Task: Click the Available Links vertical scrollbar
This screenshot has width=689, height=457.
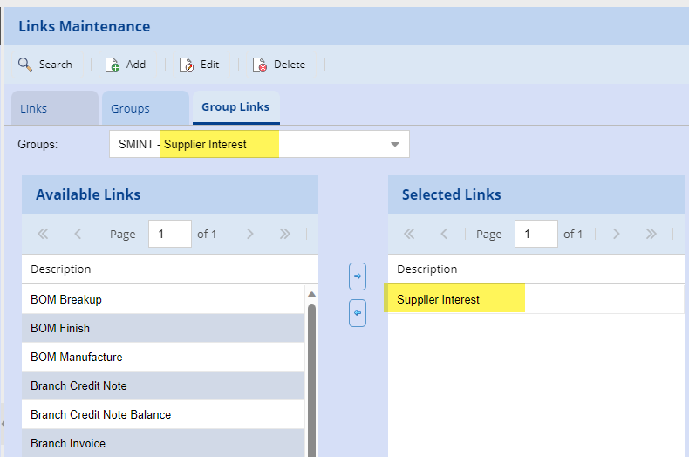Action: (311, 375)
